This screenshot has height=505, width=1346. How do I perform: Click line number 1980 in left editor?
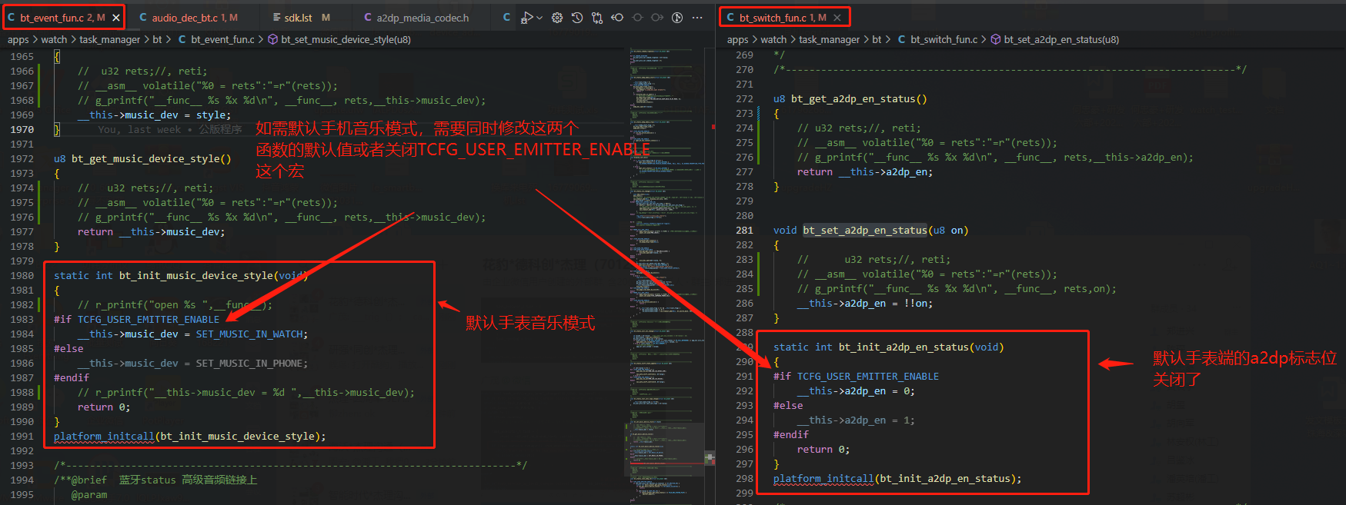[22, 276]
